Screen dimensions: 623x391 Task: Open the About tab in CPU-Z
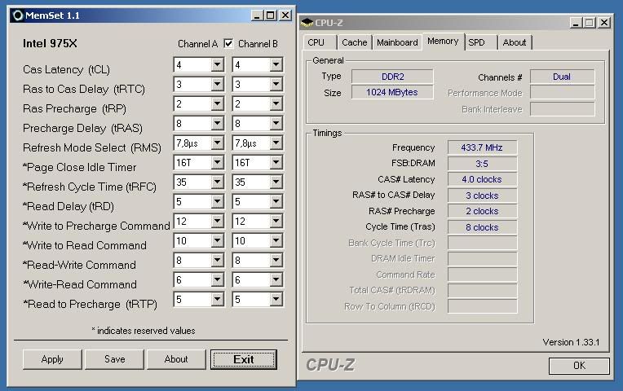(x=515, y=42)
